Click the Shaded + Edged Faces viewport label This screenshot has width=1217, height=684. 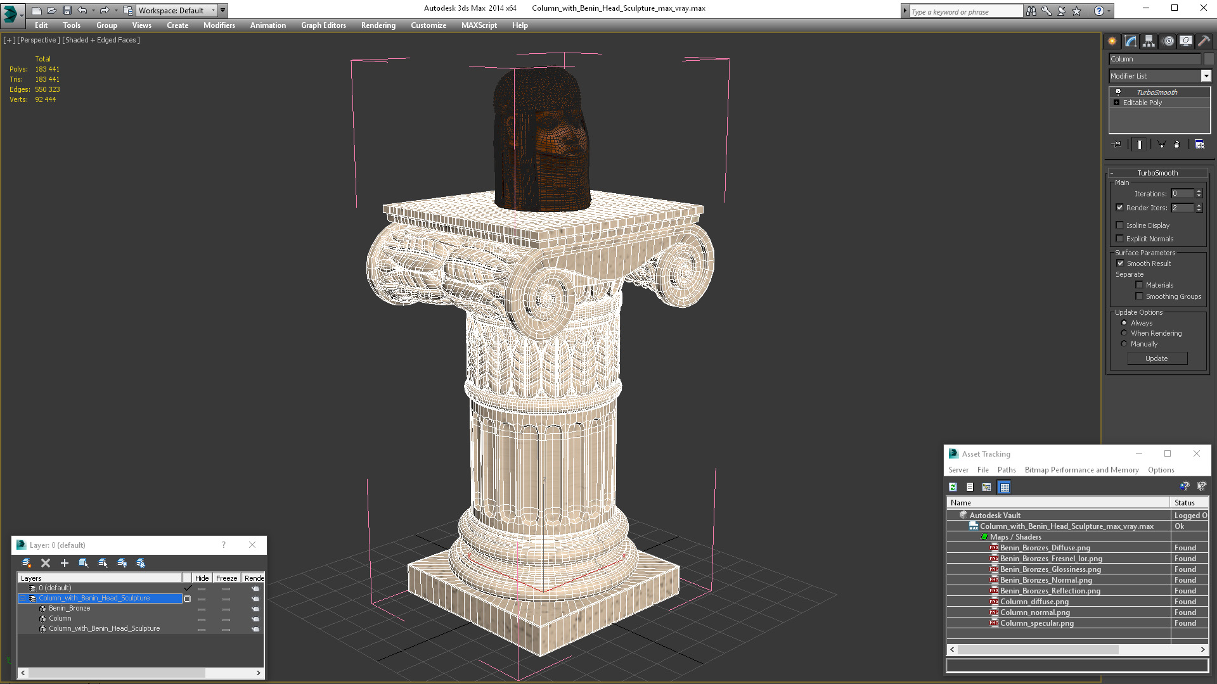click(x=101, y=40)
